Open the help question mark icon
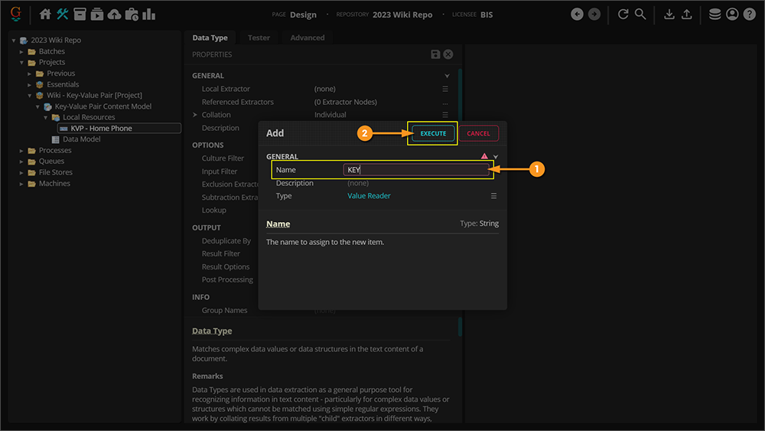 click(749, 15)
